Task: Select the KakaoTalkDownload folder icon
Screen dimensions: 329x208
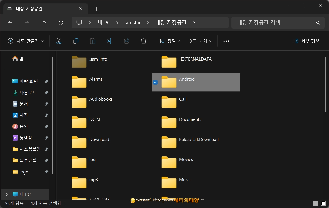Action: (x=169, y=142)
